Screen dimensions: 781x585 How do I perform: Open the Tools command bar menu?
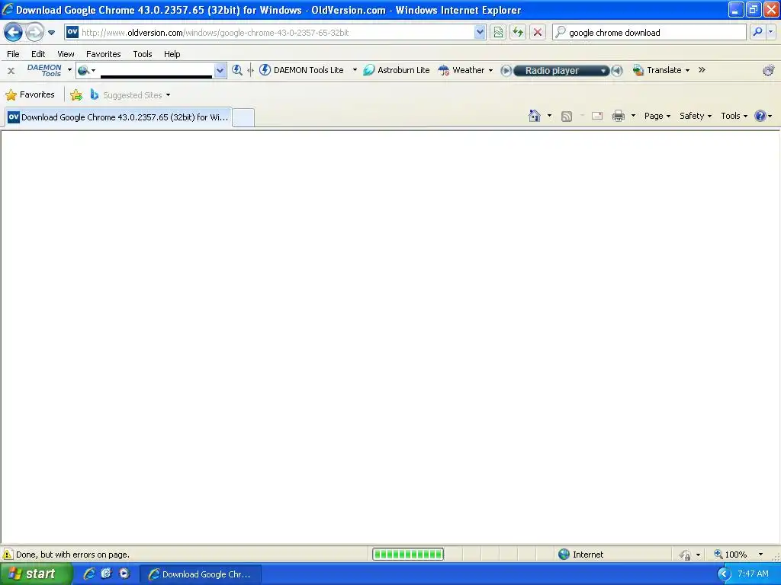[x=734, y=116]
